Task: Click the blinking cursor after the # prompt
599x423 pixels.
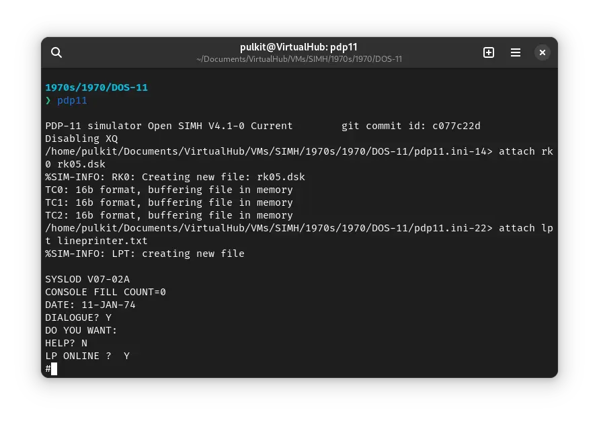Action: 54,369
